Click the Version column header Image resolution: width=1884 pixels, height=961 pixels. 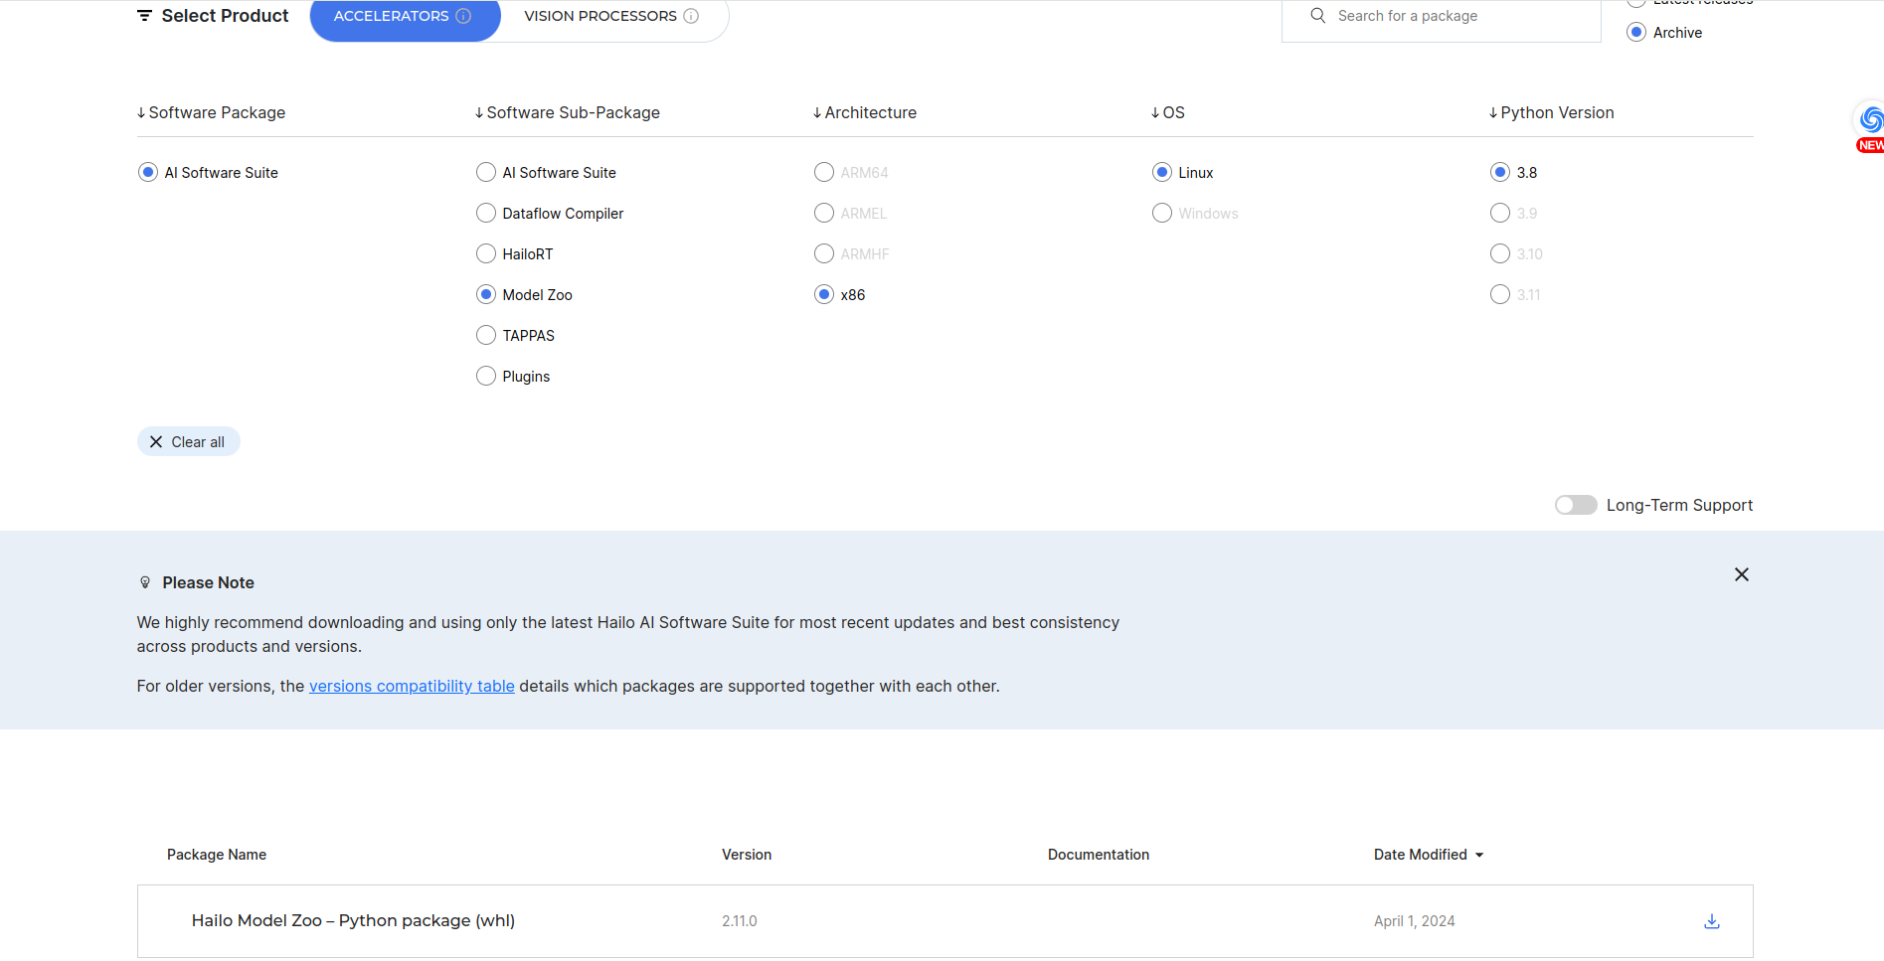pyautogui.click(x=747, y=855)
